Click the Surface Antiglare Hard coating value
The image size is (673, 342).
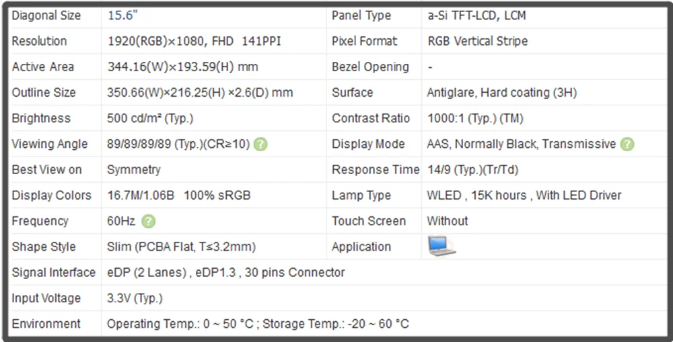502,93
